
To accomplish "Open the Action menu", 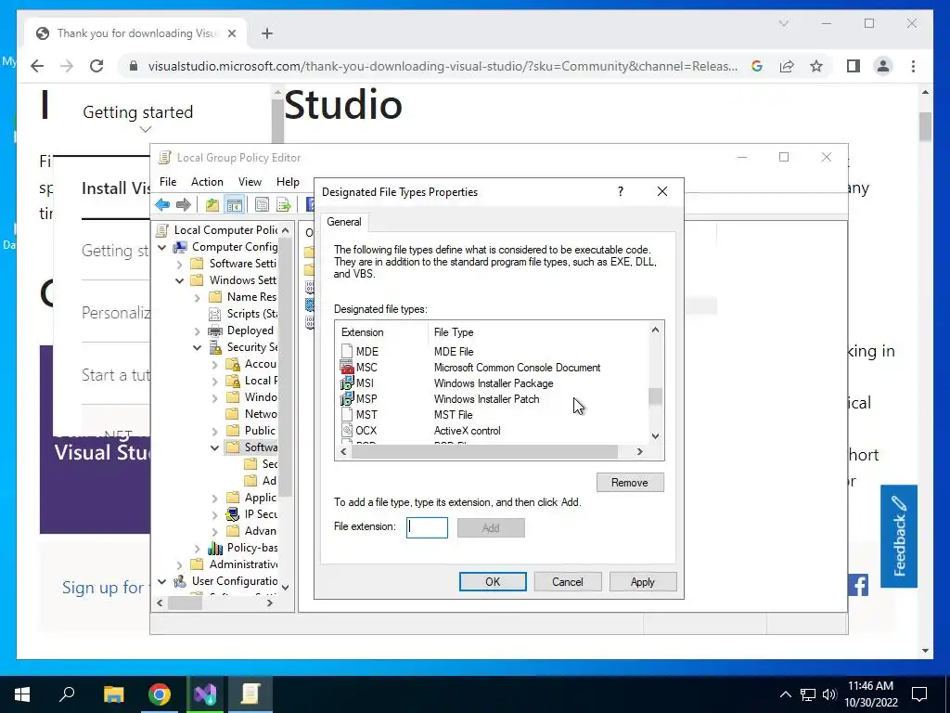I will click(207, 182).
